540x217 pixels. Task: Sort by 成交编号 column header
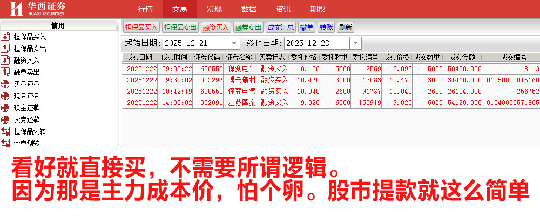[x=514, y=57]
